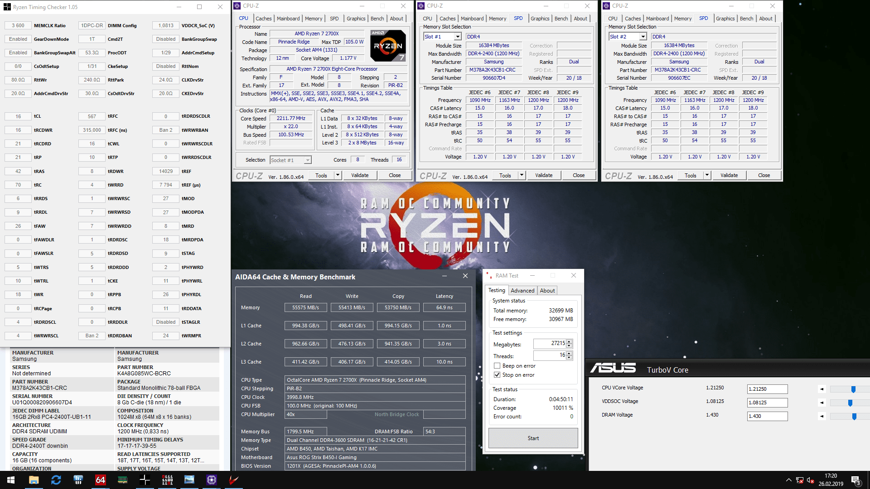Enable the Beep on error checkbox
Image resolution: width=870 pixels, height=489 pixels.
[497, 366]
